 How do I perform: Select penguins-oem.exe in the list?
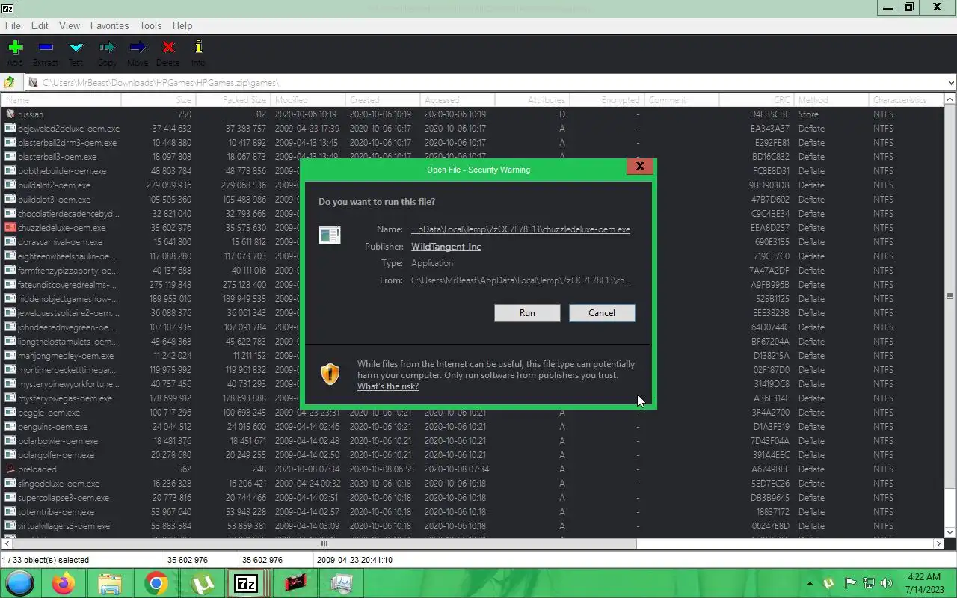(x=52, y=427)
